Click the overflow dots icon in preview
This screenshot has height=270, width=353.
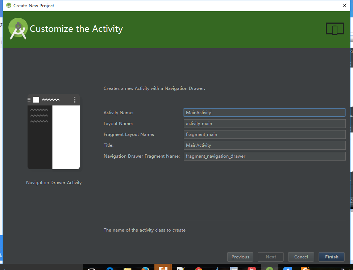click(75, 100)
